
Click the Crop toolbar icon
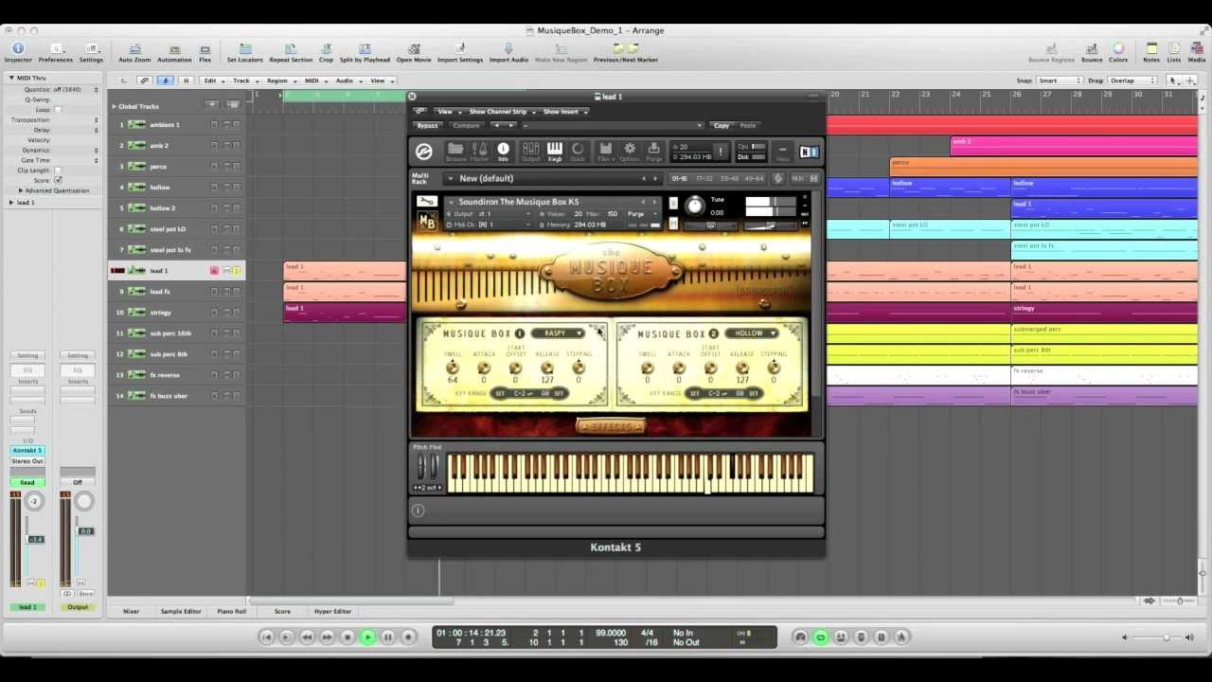[326, 53]
